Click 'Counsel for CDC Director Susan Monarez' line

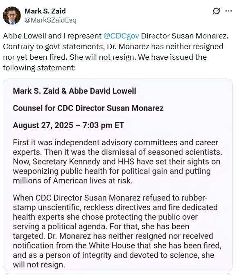pos(88,108)
